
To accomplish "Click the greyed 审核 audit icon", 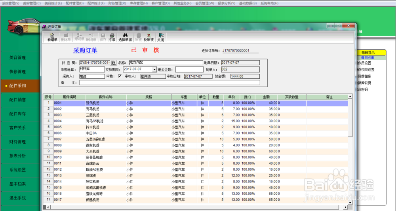I will (x=138, y=37).
